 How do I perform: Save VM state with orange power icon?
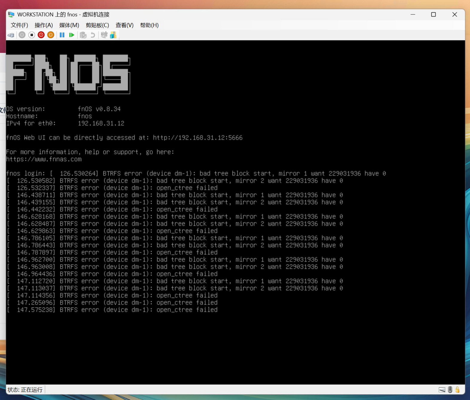coord(51,35)
